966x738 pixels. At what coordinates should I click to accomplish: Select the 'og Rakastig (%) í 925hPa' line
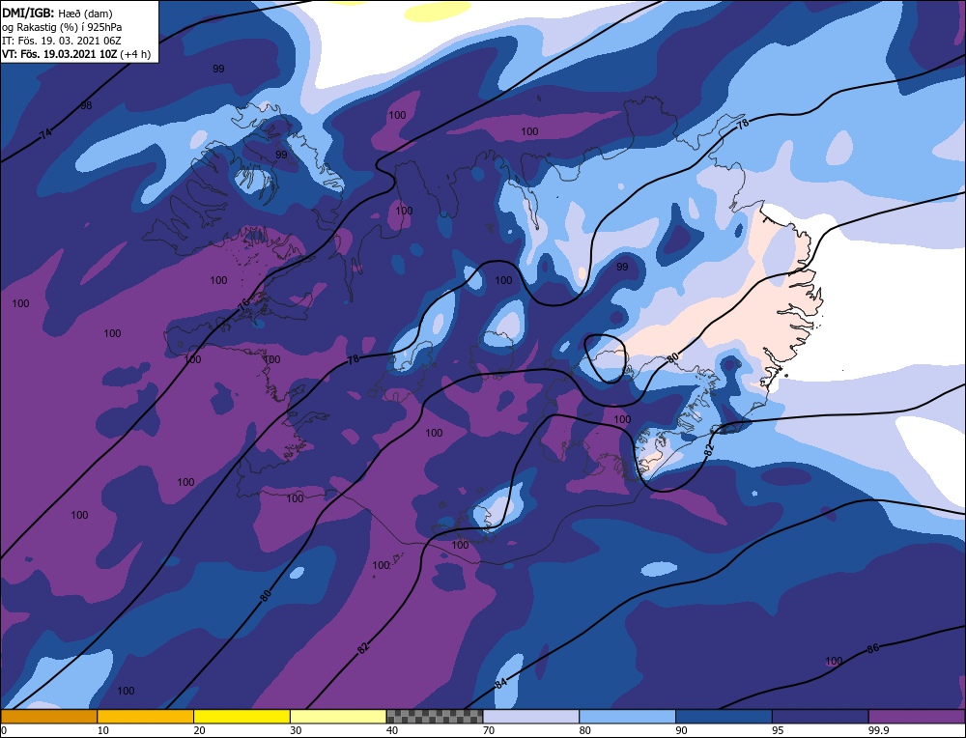62,27
